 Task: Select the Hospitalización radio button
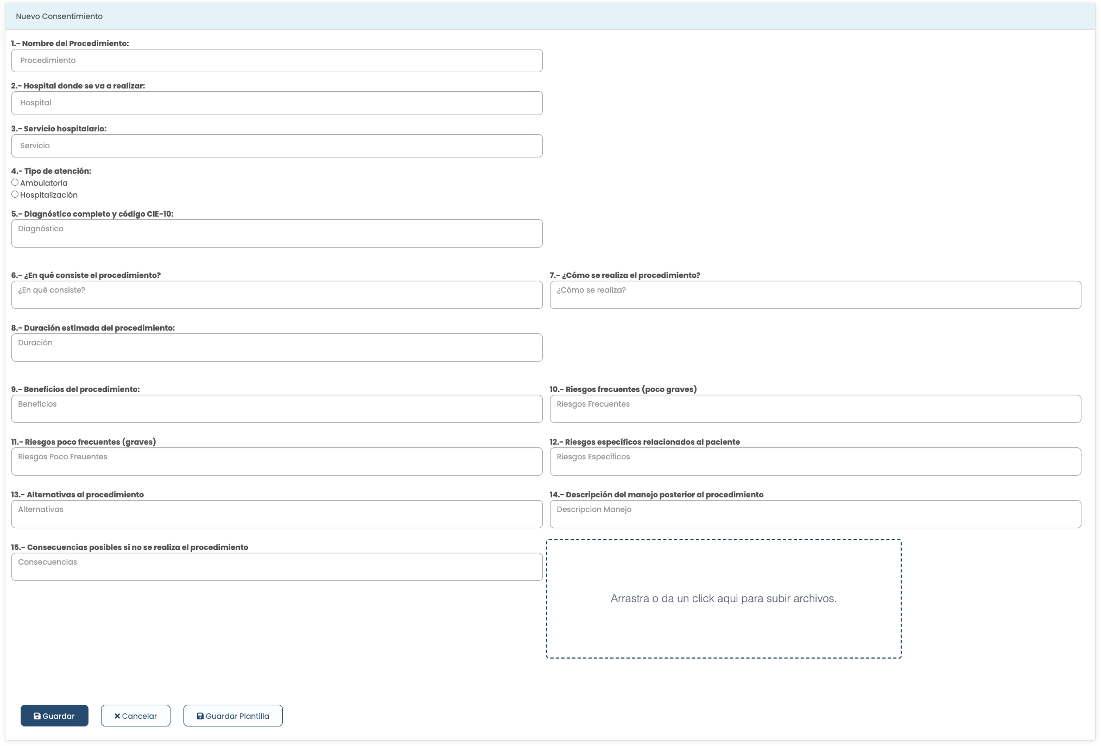[15, 194]
